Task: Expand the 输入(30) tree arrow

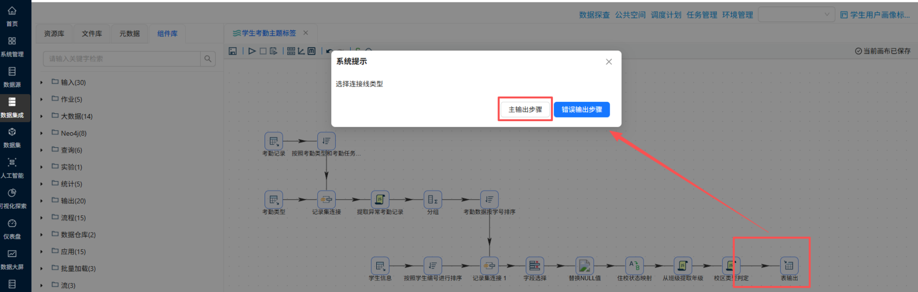Action: (x=42, y=83)
